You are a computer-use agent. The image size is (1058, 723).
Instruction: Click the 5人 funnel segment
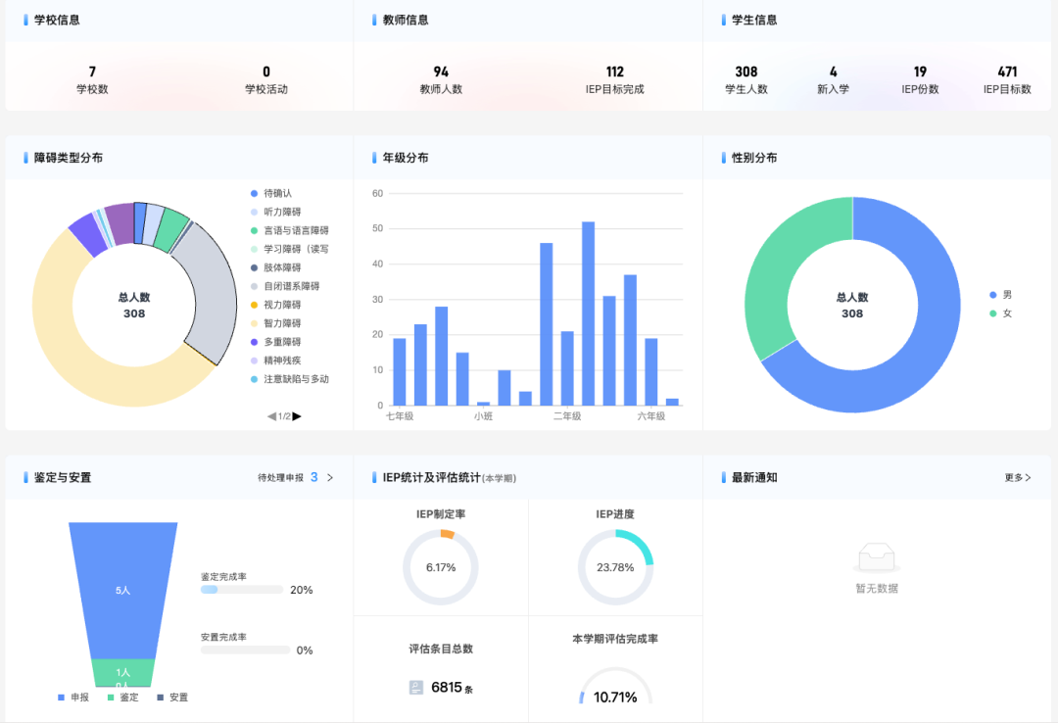pos(122,590)
